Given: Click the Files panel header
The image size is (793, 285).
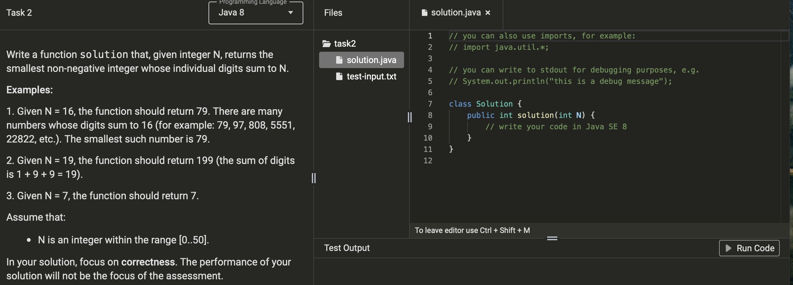Looking at the screenshot, I should [x=333, y=13].
